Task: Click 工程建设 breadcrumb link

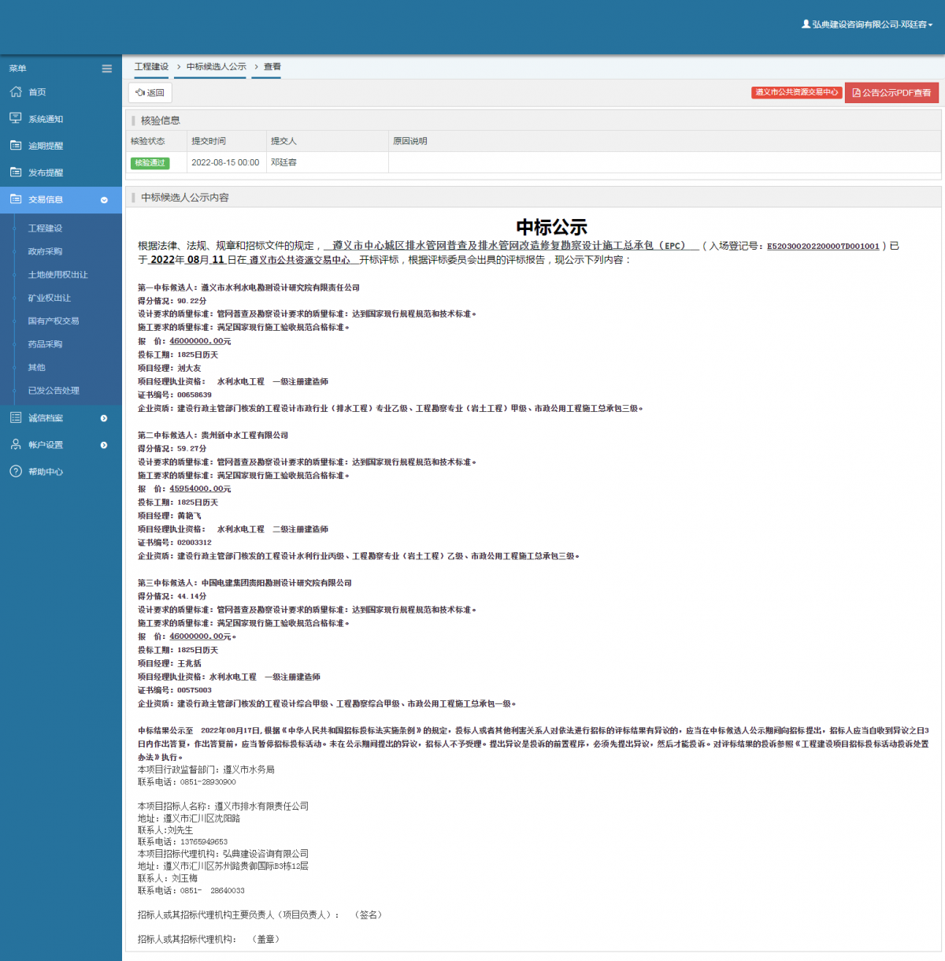Action: click(x=151, y=67)
